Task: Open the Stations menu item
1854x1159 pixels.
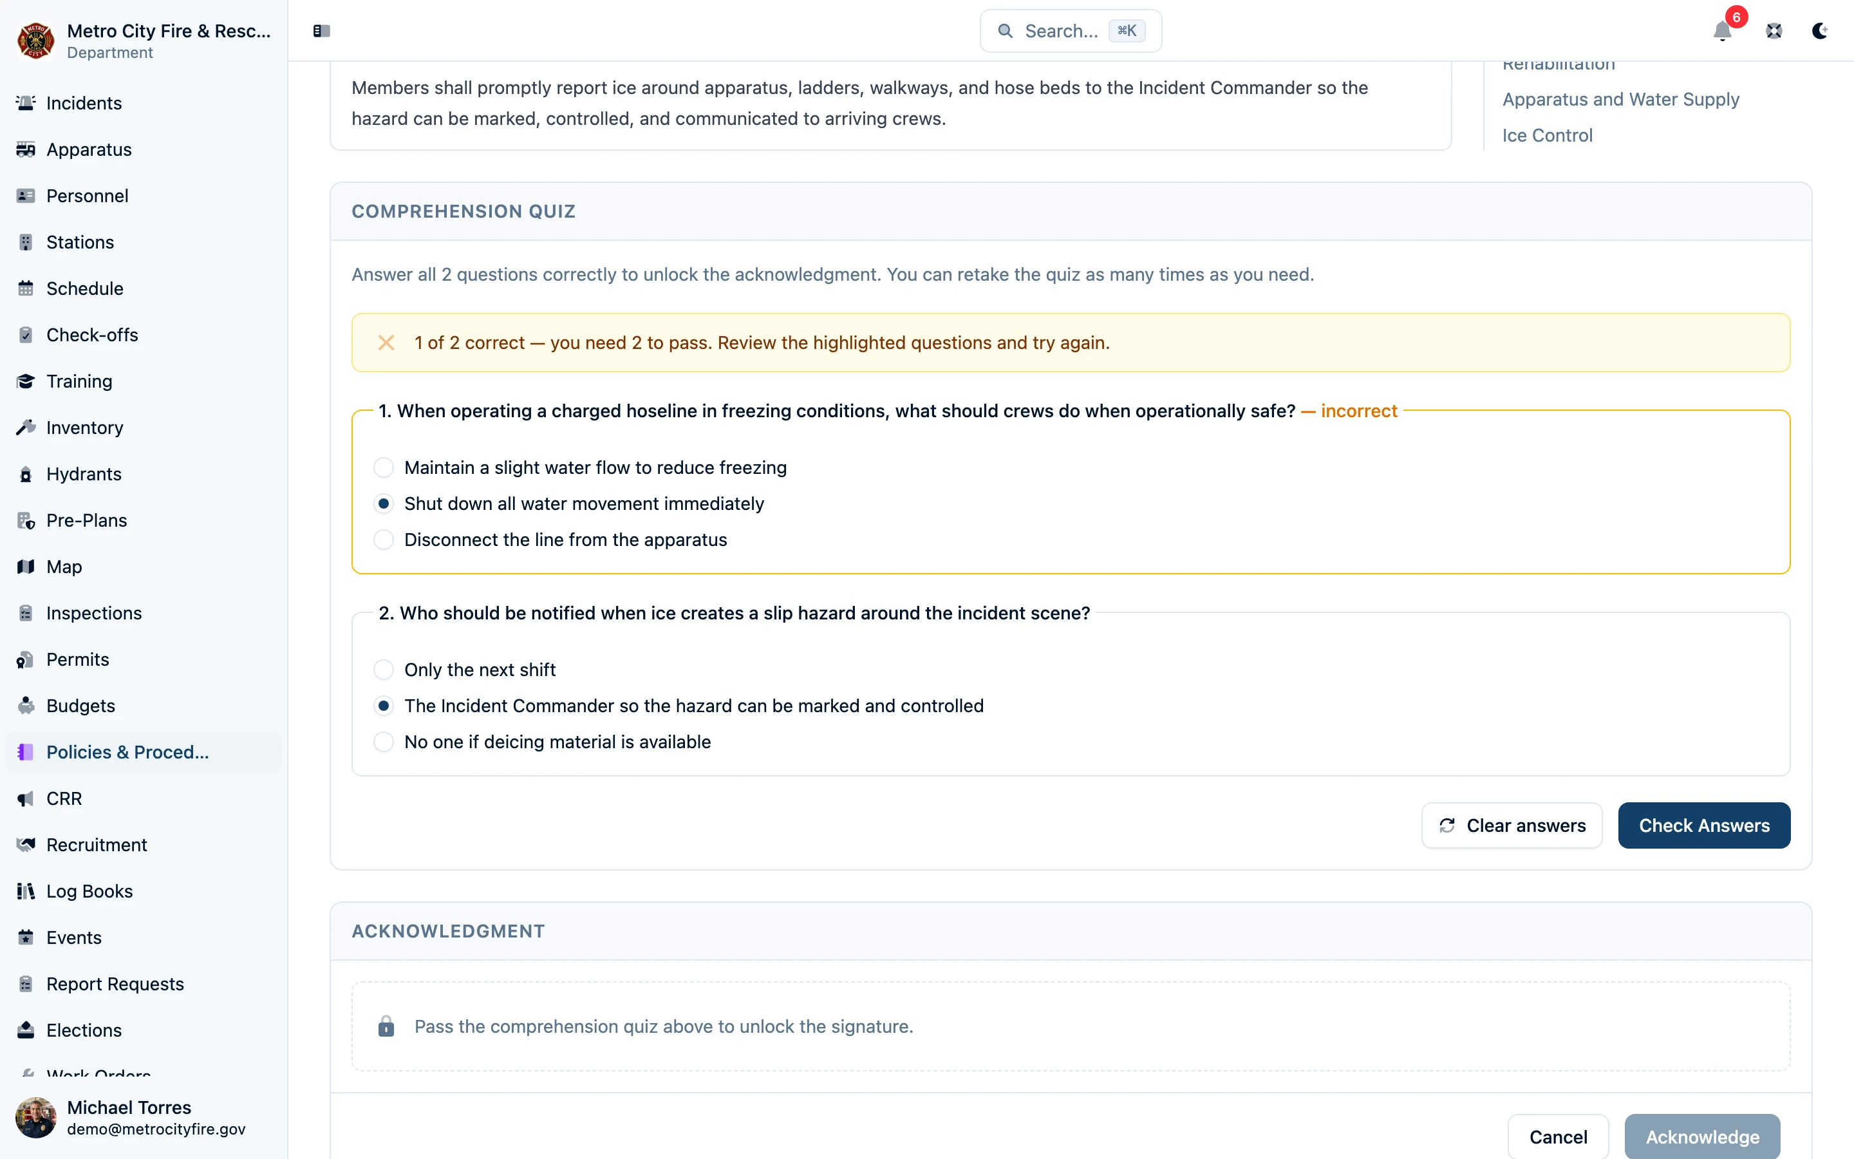Action: (144, 242)
